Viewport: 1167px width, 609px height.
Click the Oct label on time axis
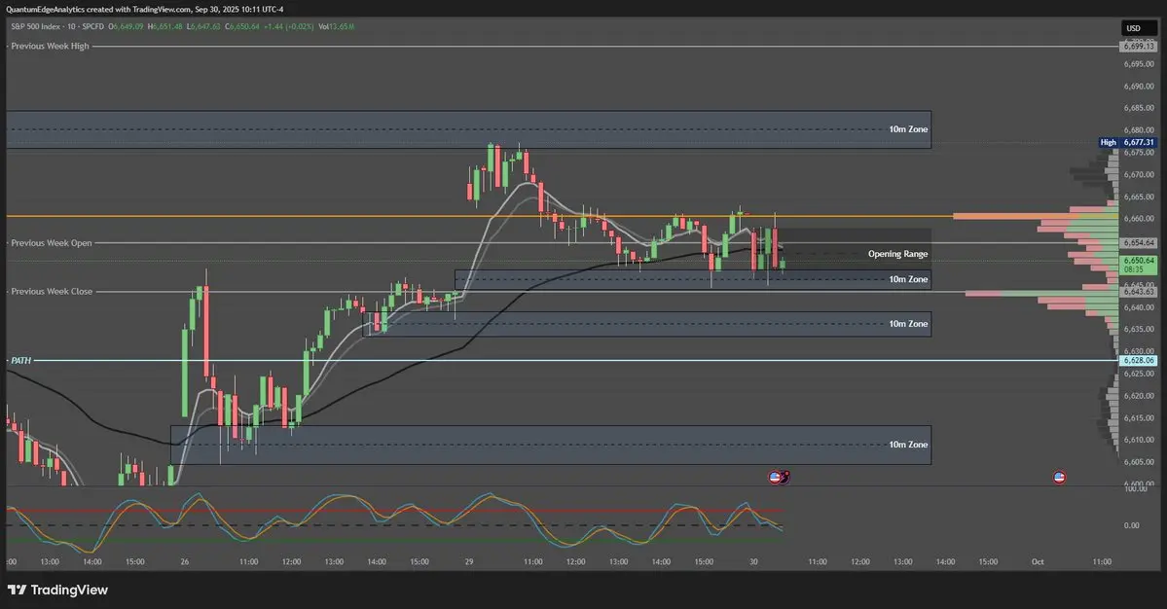[x=1038, y=561]
